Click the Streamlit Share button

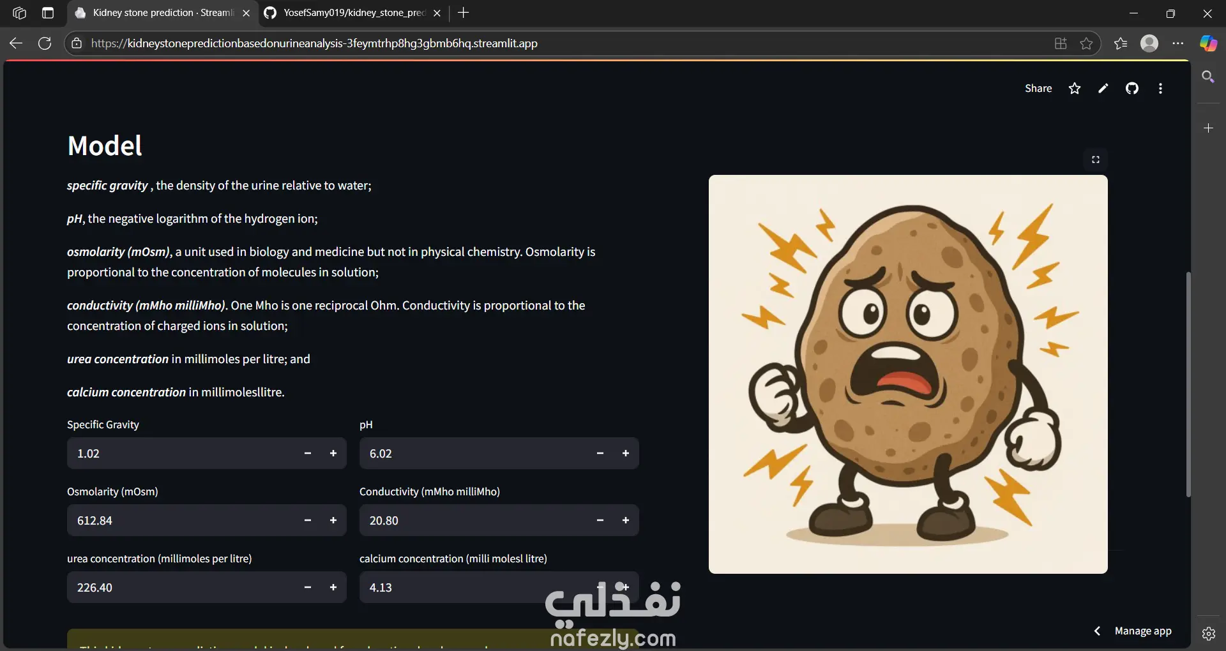tap(1038, 89)
